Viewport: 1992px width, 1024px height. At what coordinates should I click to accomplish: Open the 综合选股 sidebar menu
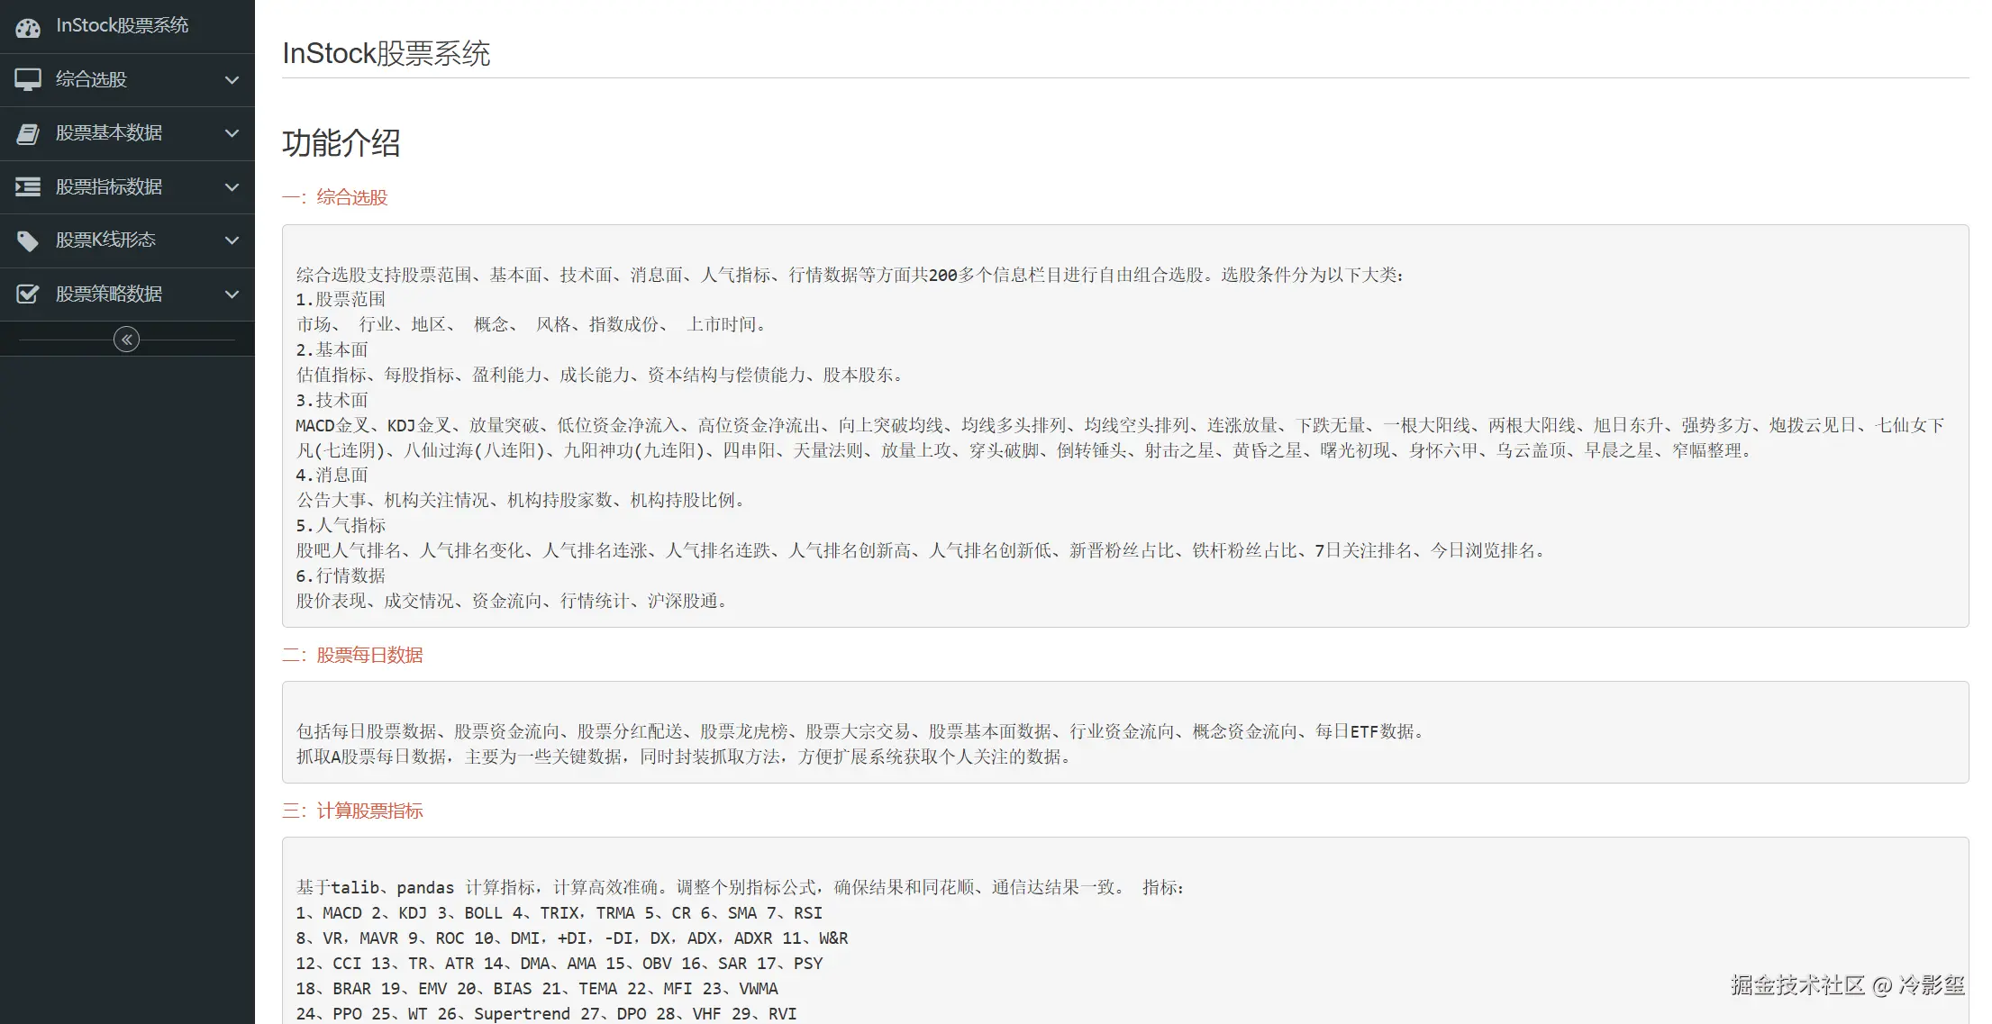click(x=91, y=79)
